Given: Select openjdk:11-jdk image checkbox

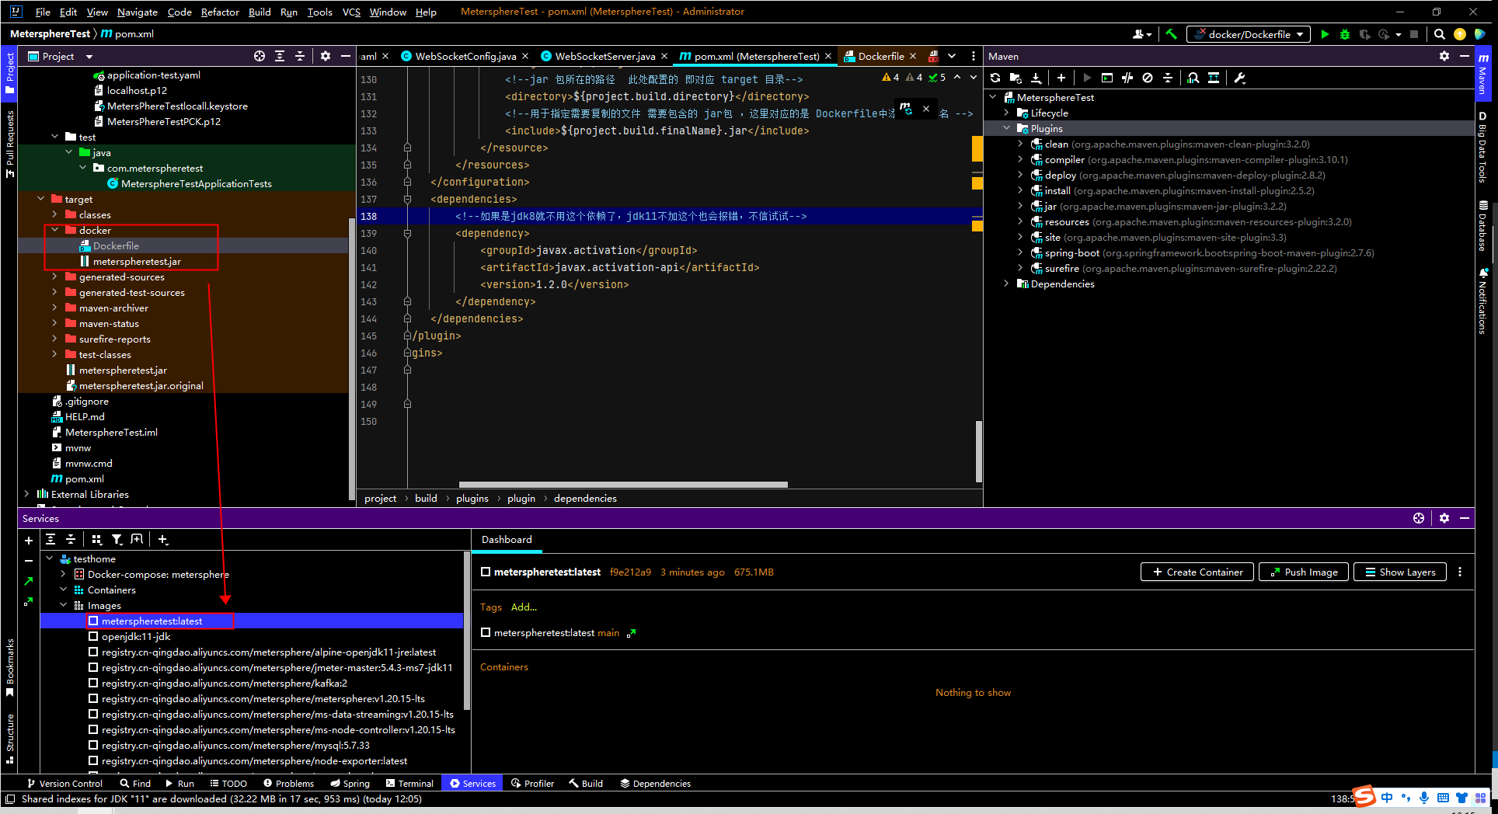Looking at the screenshot, I should [x=93, y=636].
